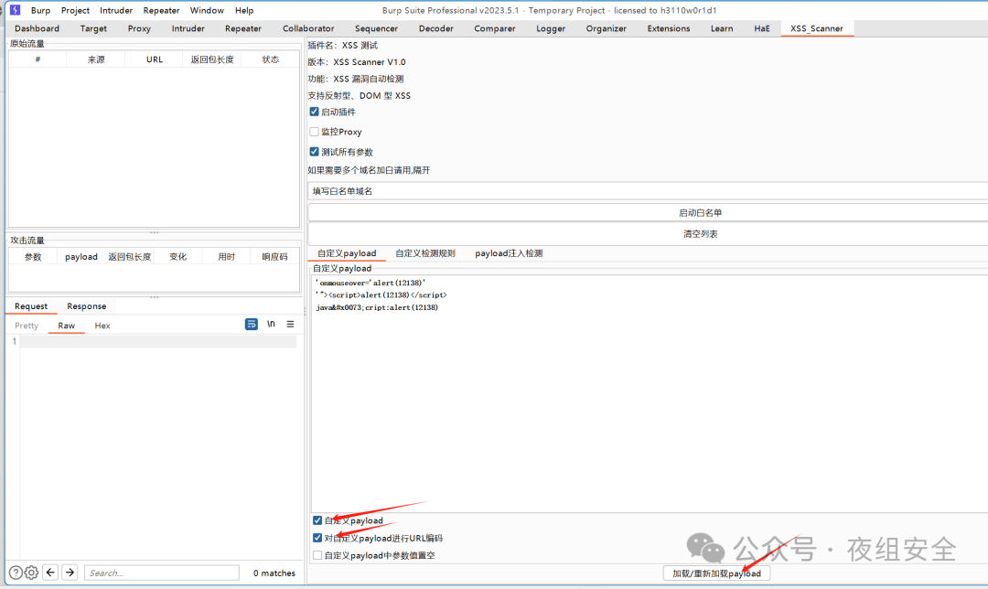988x589 pixels.
Task: Open the search settings gear icon
Action: click(x=30, y=572)
